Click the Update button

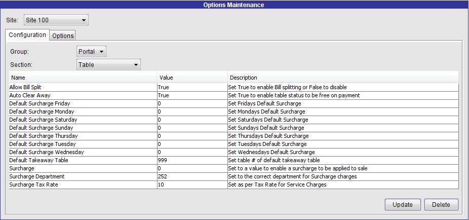(403, 205)
